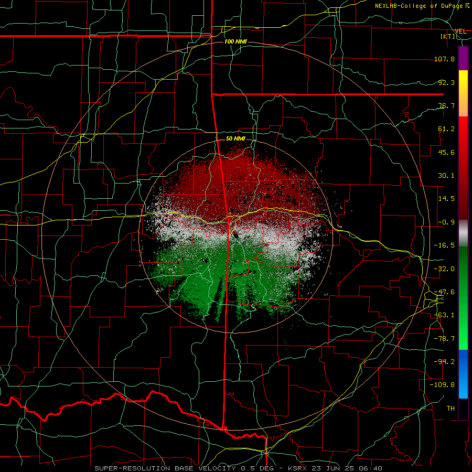Select the -78.7 legend value

tap(444, 339)
